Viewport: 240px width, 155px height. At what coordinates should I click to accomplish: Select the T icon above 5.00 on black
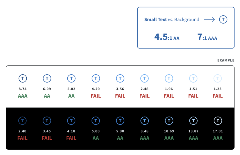click(96, 121)
